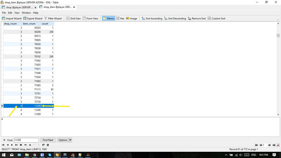
Task: Open the View menu
Action: pyautogui.click(x=17, y=13)
